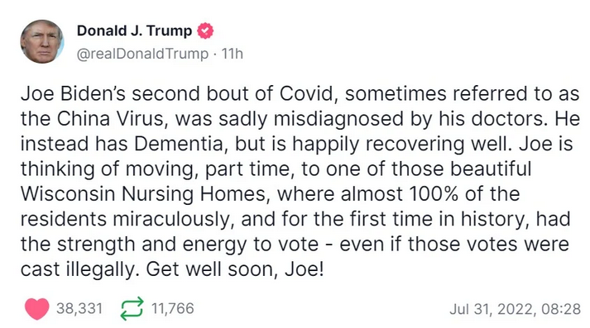Click the words "China Virus" in post
590x328 pixels.
click(110, 119)
